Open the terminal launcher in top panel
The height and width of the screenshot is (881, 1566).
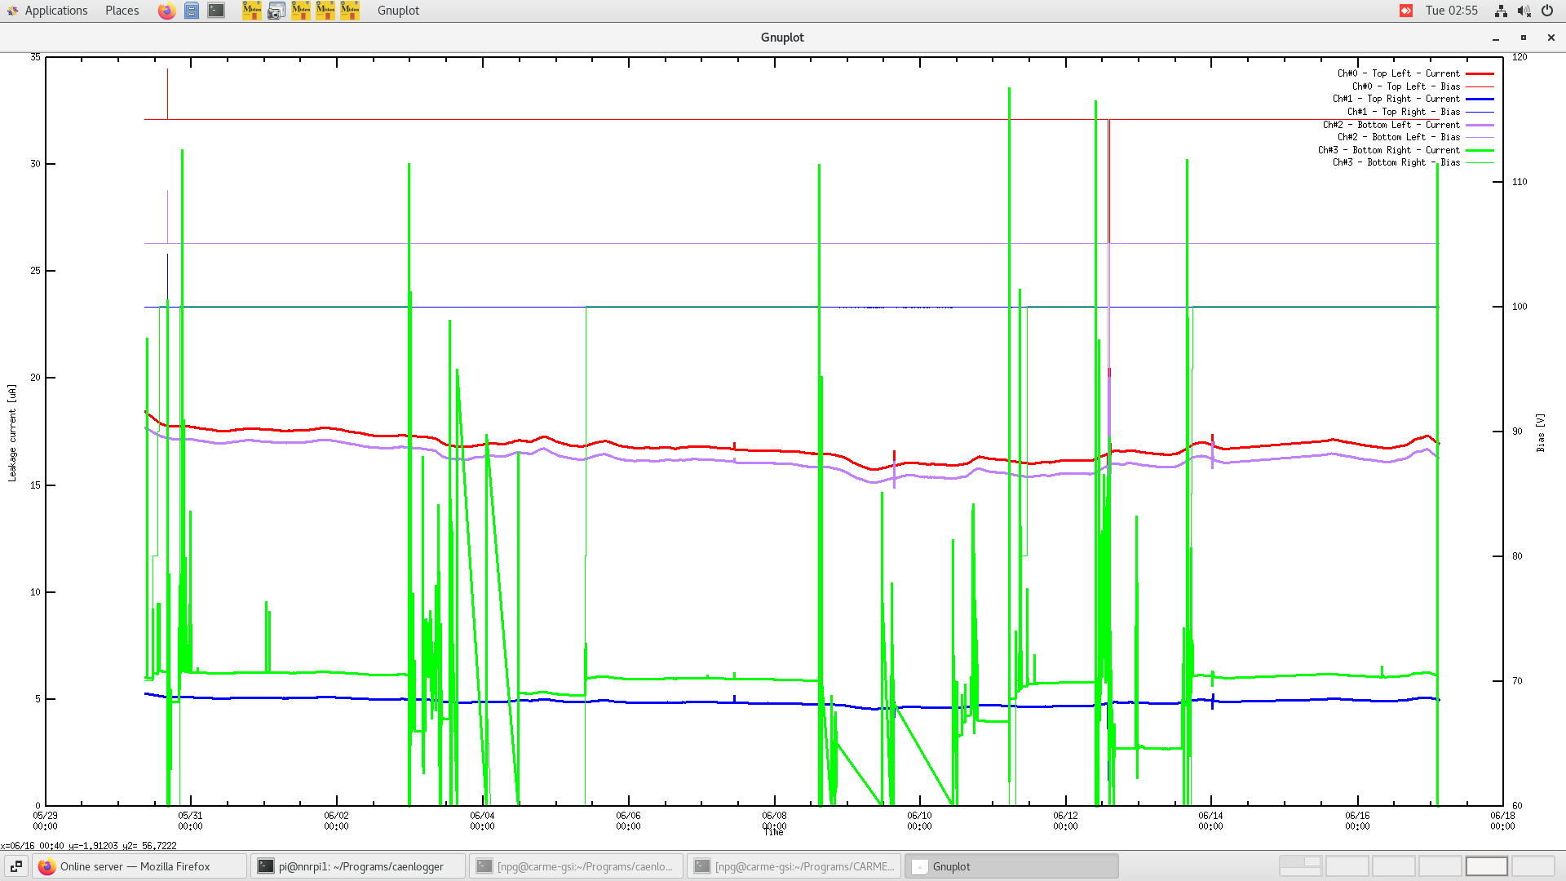pyautogui.click(x=216, y=11)
